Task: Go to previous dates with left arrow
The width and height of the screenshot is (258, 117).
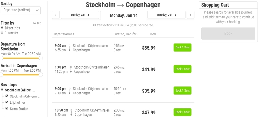Action: point(56,15)
